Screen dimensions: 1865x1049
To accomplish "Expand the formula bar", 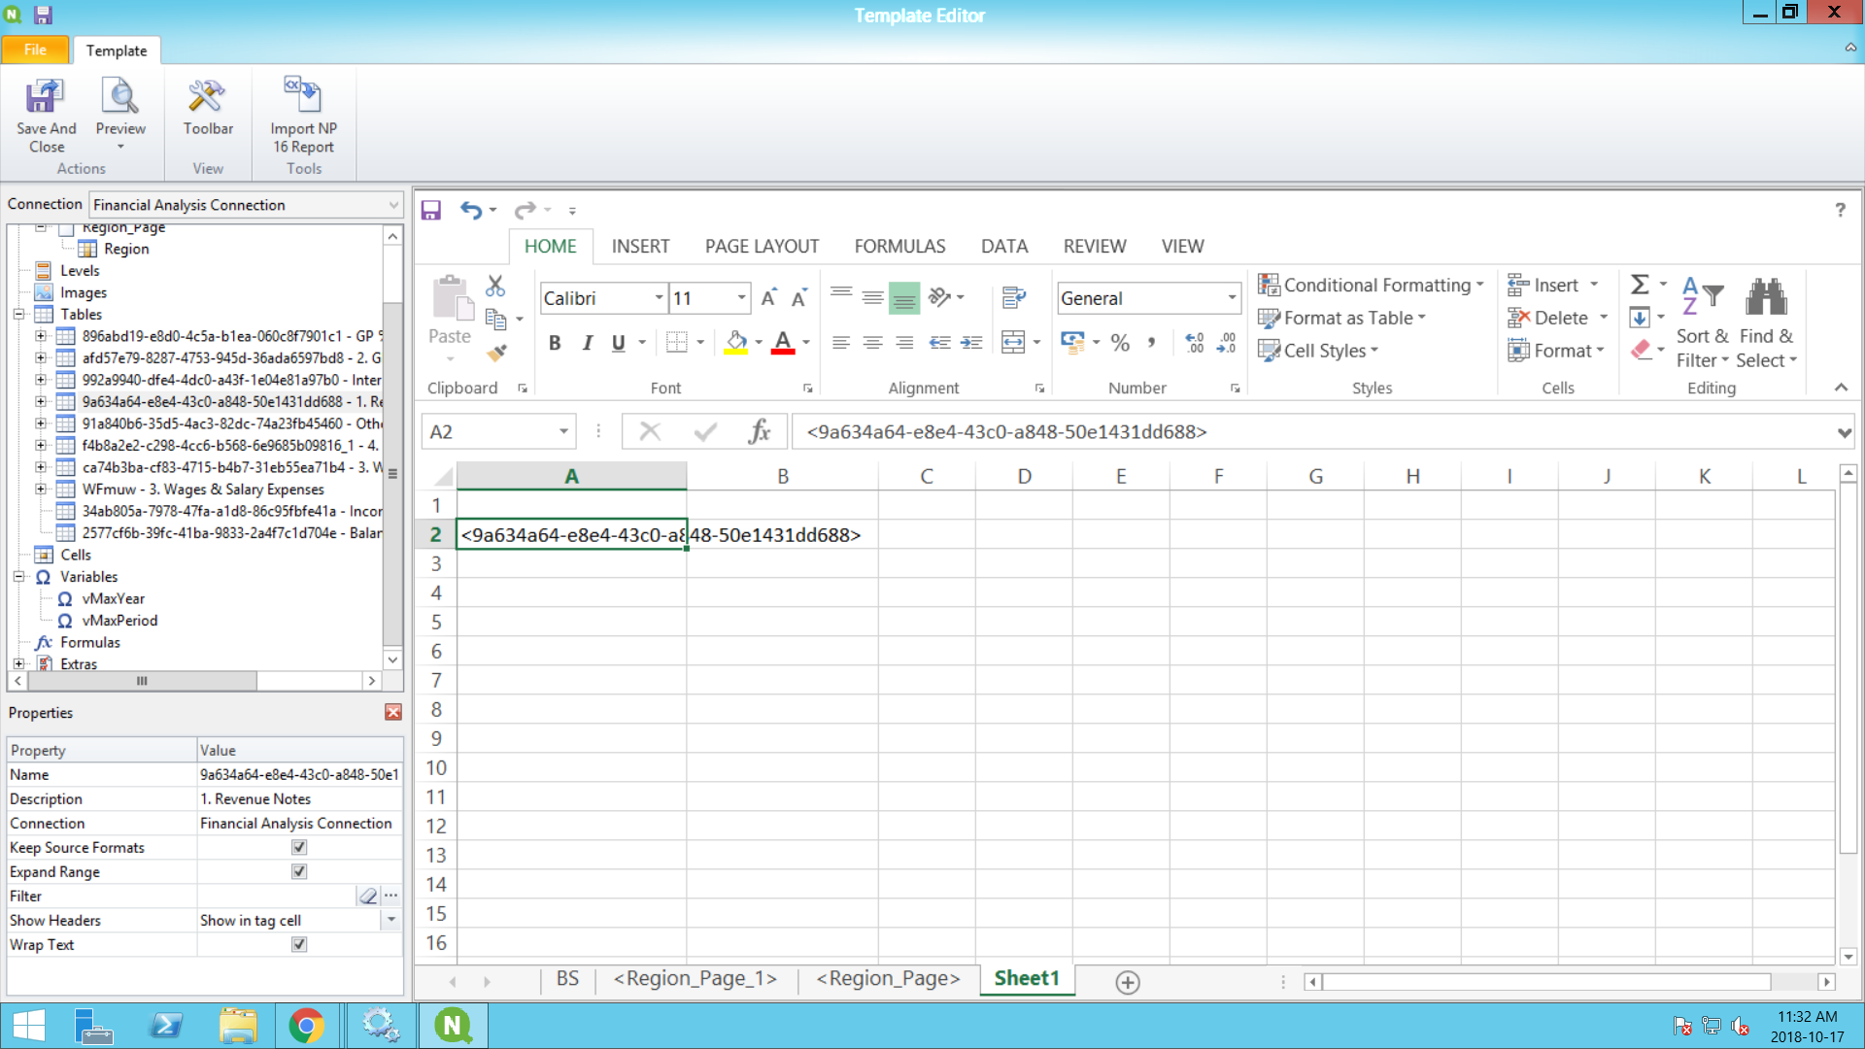I will 1844,432.
